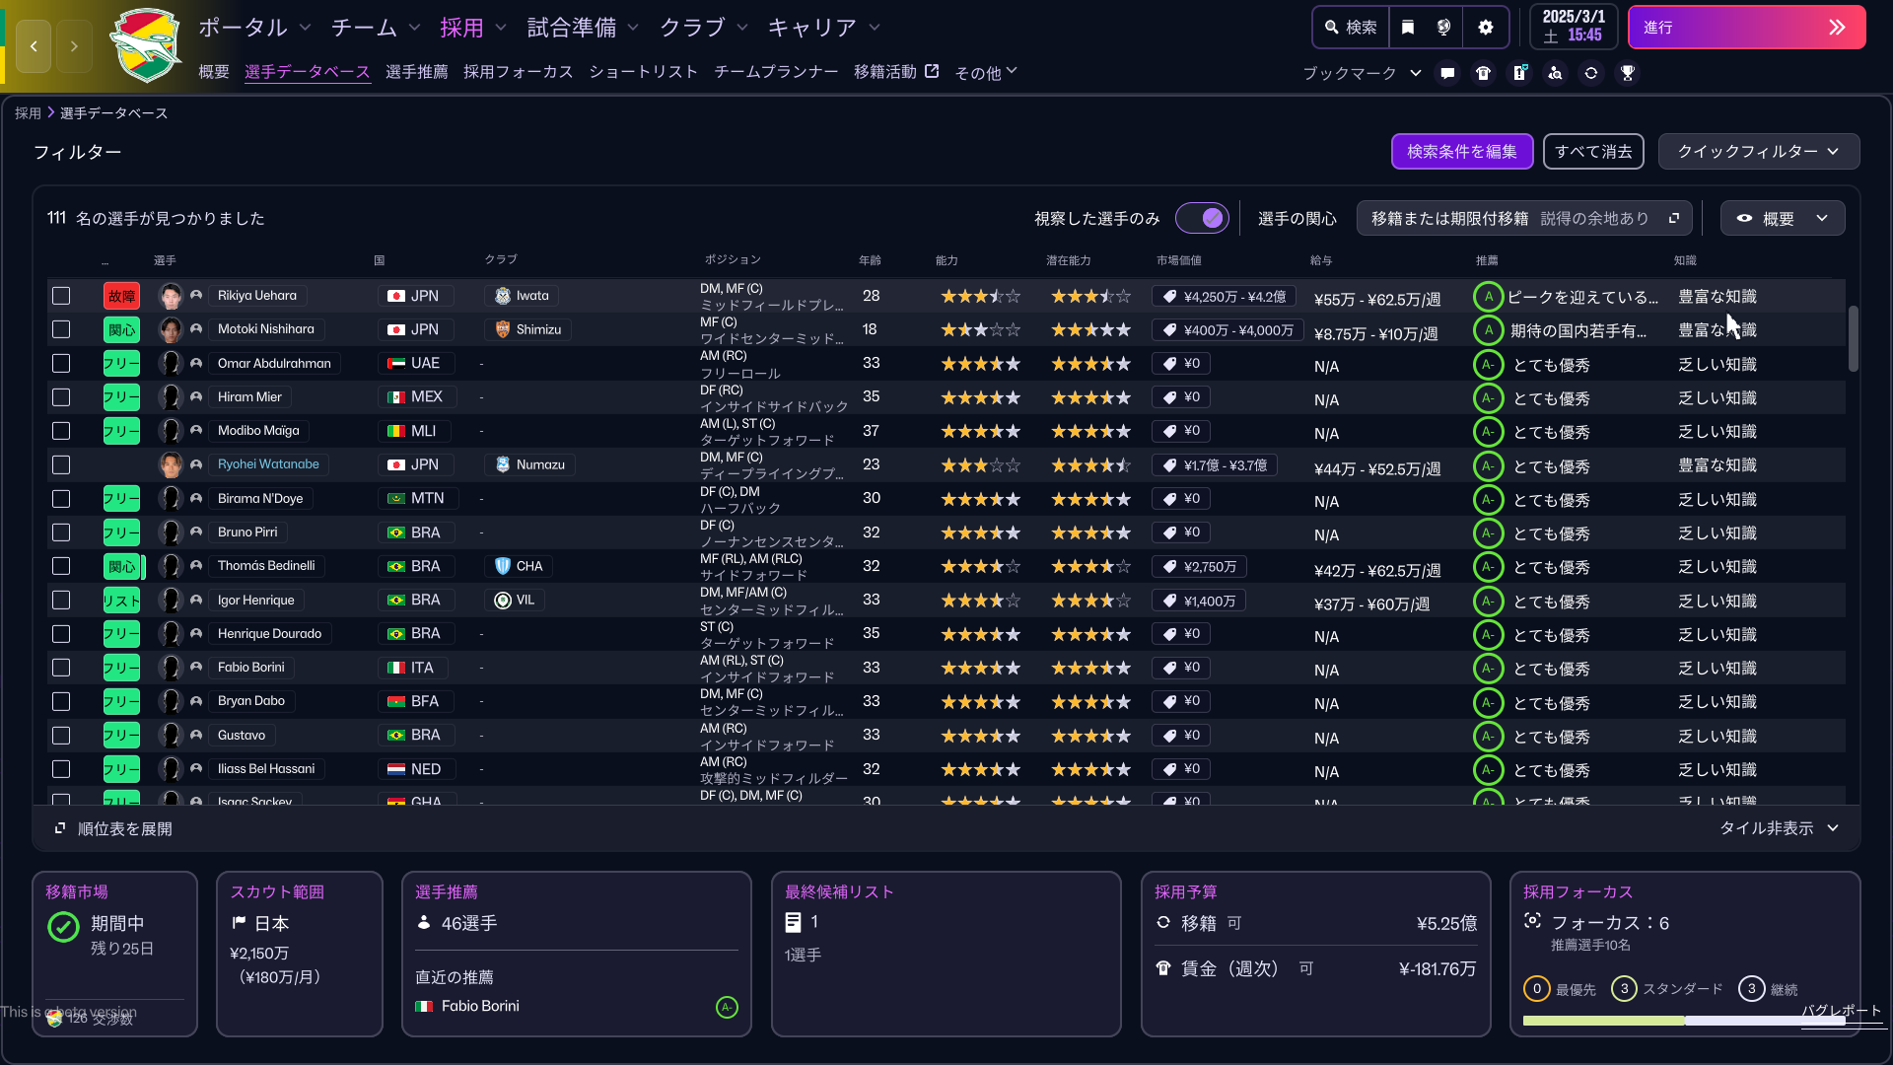Click the people bookmark shortcut icon

[1555, 73]
